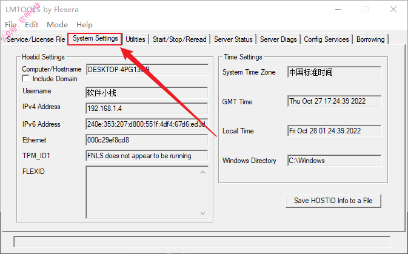Select the IPv4 Address field 192.168.1.4

pyautogui.click(x=147, y=109)
